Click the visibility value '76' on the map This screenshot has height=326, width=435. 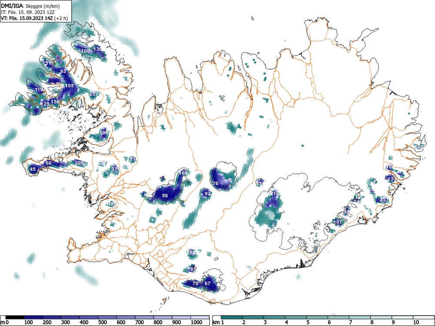tap(215, 183)
